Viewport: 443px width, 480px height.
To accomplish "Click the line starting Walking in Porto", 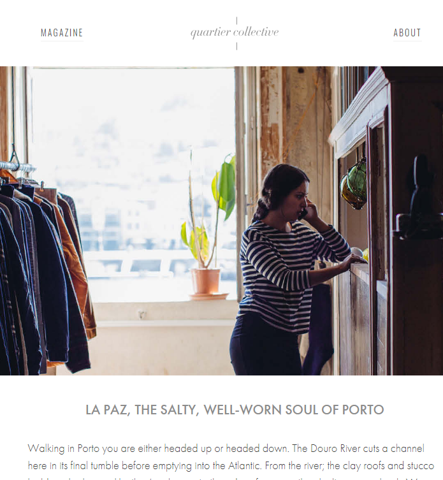I will coord(226,448).
